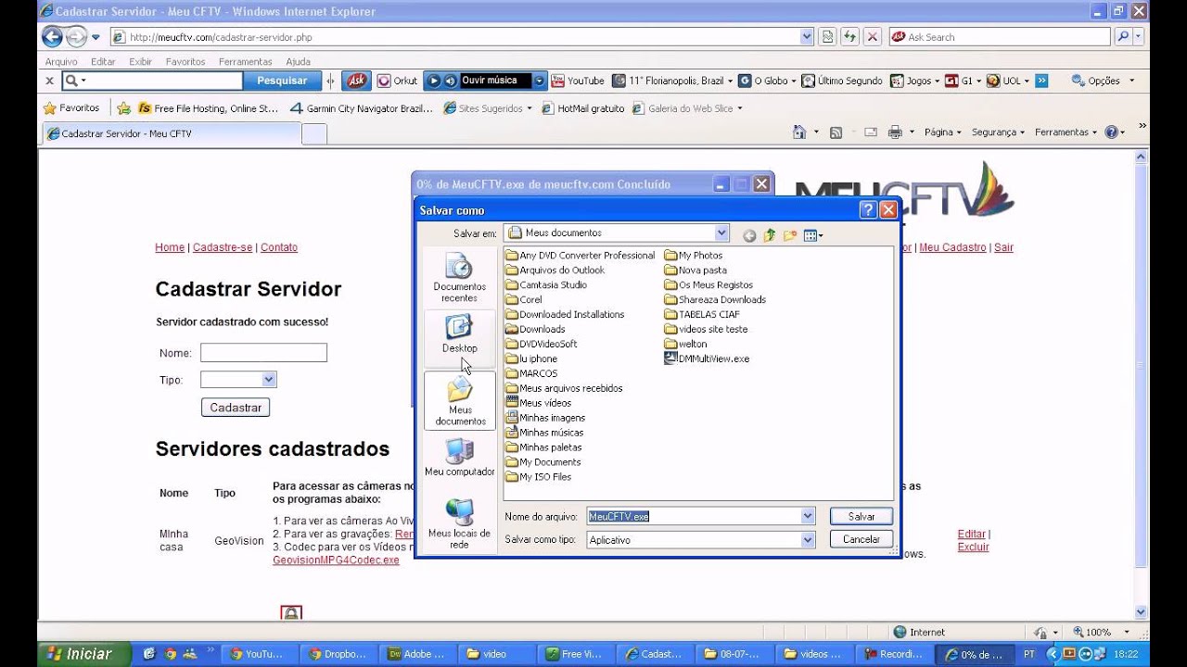Click the Ask Search input box
The height and width of the screenshot is (667, 1187).
point(1000,37)
